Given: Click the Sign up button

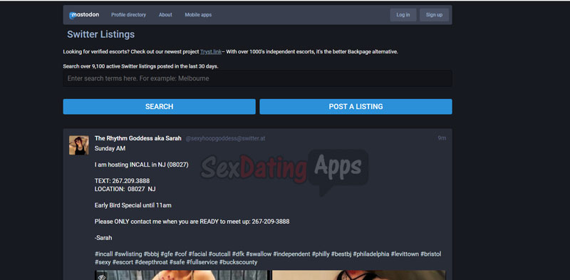Looking at the screenshot, I should (x=435, y=15).
